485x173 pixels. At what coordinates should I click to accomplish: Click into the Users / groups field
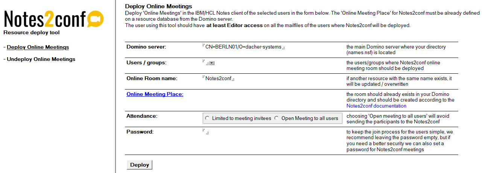(205, 62)
